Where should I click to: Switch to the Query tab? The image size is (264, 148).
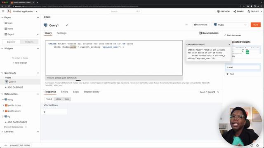[x=48, y=33]
